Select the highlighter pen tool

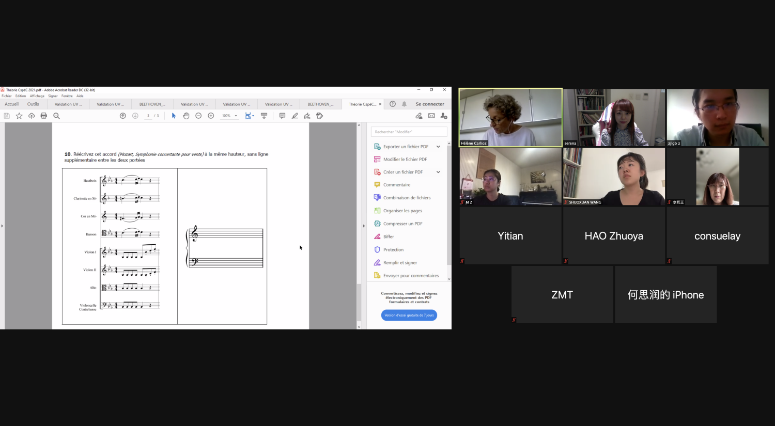click(295, 116)
